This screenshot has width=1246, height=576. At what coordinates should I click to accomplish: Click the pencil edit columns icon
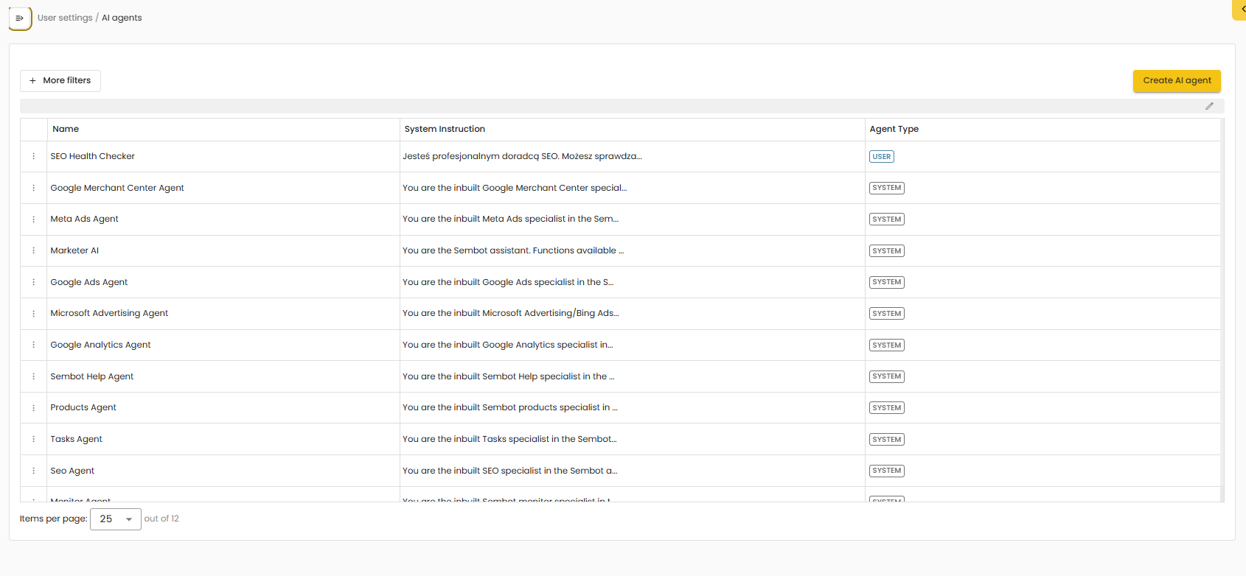[1209, 106]
